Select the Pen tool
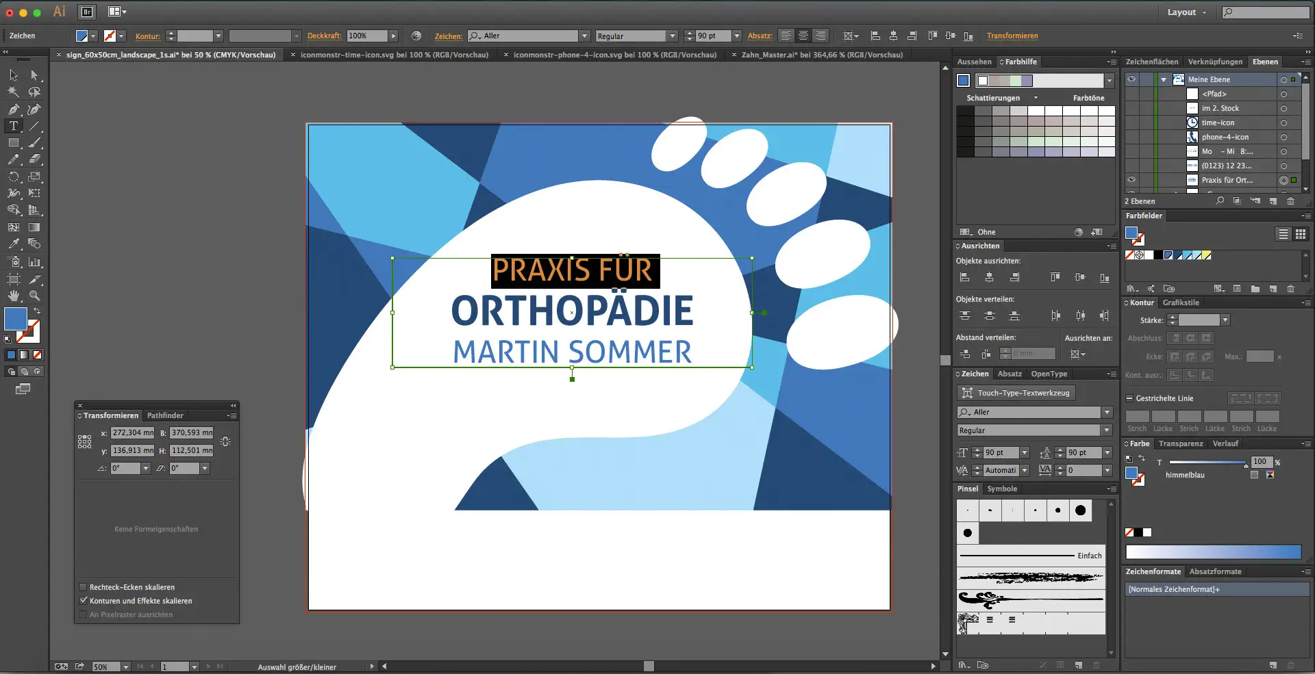Image resolution: width=1315 pixels, height=674 pixels. (13, 109)
